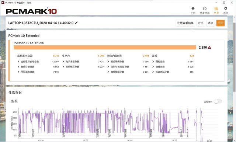
Task: Expand 视频会议分数 row
Action: tap(18, 66)
